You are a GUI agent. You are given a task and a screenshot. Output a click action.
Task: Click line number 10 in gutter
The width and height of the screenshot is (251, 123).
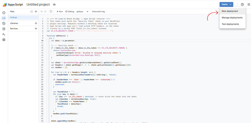click(42, 41)
